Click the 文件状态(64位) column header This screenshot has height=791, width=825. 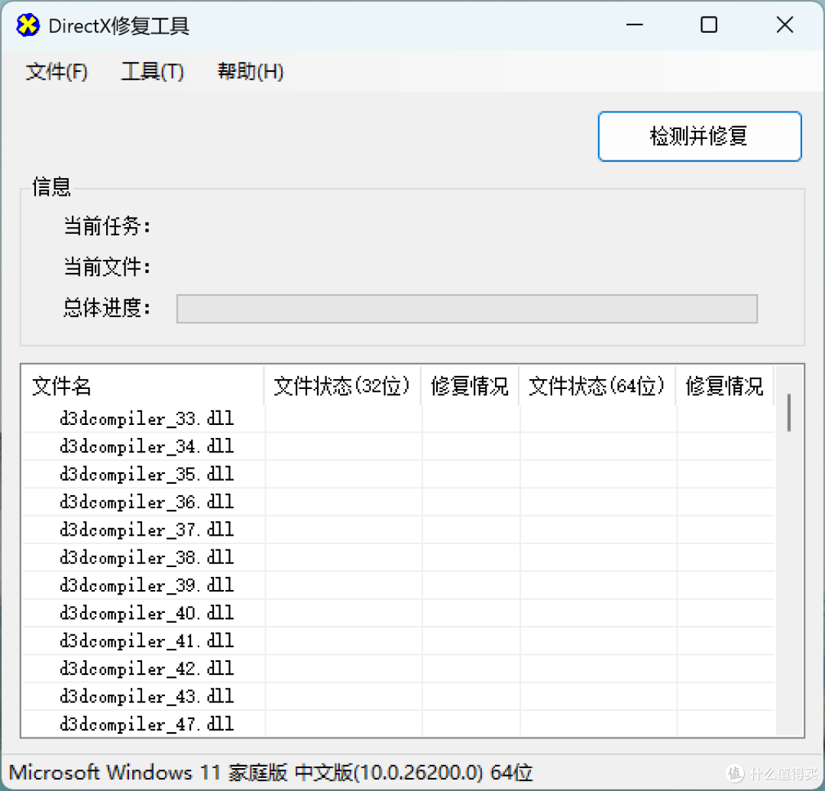coord(597,386)
